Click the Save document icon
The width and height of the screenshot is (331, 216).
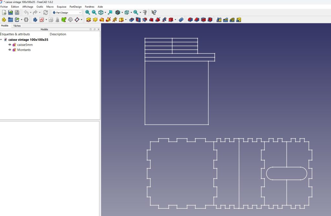click(17, 13)
